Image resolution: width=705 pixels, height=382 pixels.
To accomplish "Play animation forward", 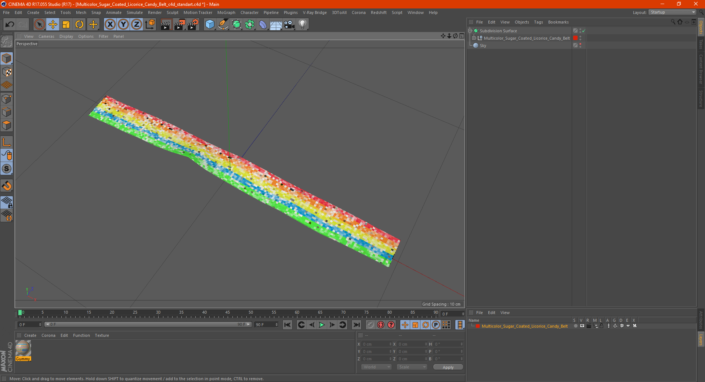I will click(x=322, y=325).
